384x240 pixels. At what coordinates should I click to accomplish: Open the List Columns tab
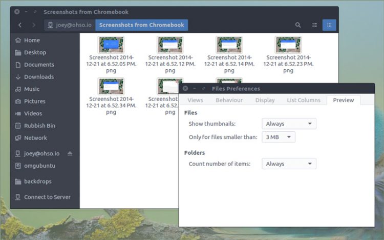click(304, 100)
